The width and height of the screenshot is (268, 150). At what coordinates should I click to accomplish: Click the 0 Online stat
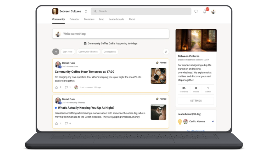pos(196,90)
